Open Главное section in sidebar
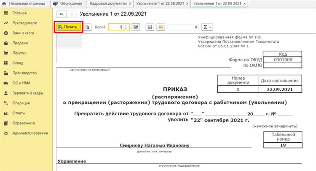The width and height of the screenshot is (316, 171). (x=19, y=13)
